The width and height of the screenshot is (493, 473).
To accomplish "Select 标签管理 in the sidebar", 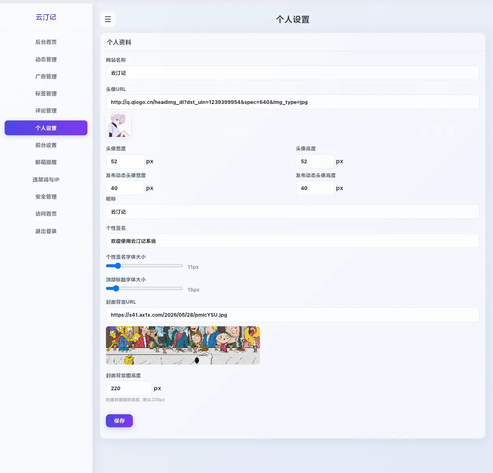I will click(46, 93).
